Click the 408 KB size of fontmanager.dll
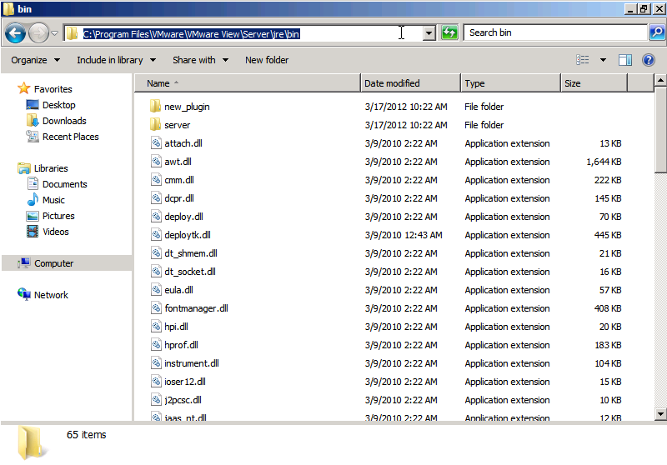The image size is (667, 465). point(608,308)
